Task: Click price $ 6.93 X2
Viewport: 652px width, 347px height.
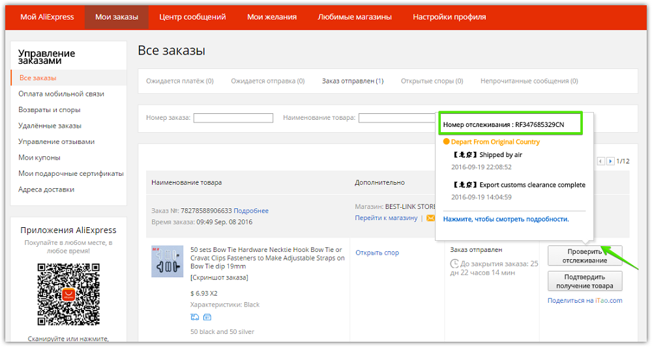Action: [x=203, y=293]
